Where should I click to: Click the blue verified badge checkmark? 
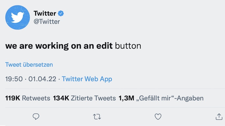61,13
